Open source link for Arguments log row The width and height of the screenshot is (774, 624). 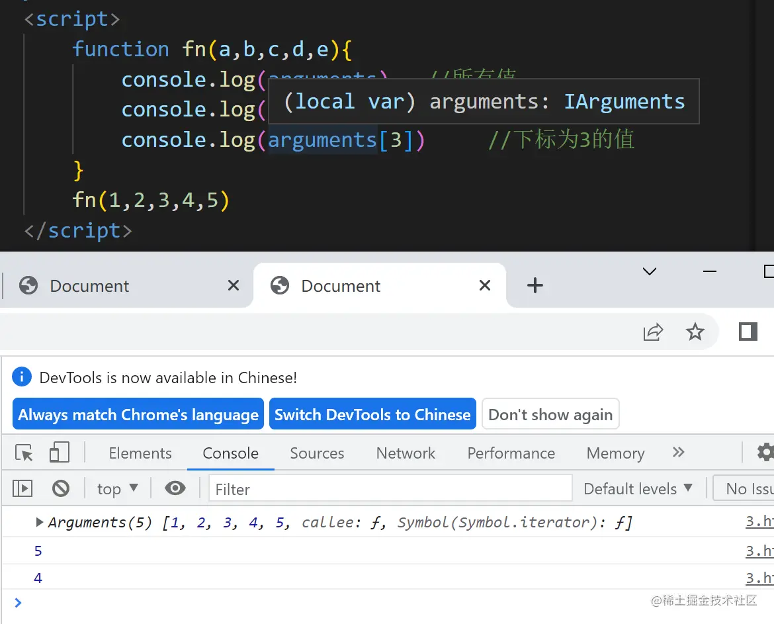759,521
